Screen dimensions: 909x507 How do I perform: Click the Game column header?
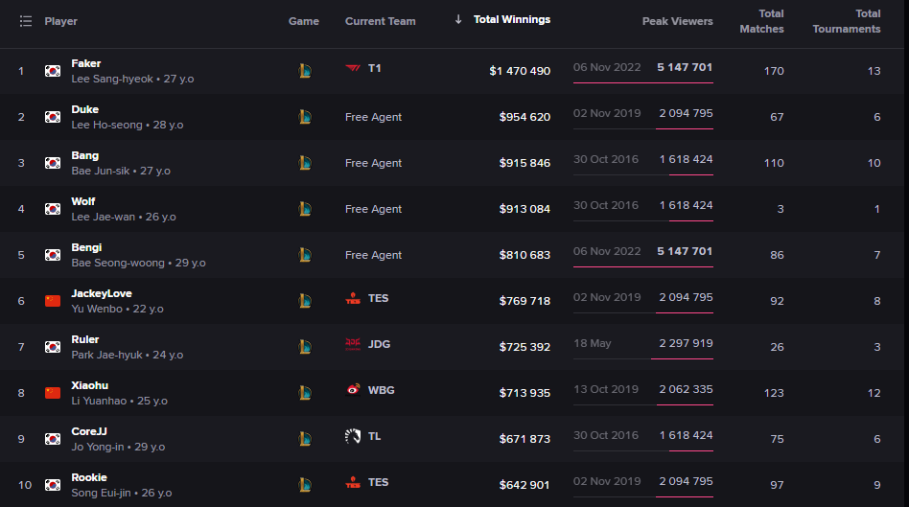[x=304, y=21]
